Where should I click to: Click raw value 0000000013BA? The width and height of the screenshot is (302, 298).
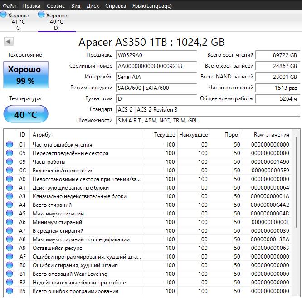(270, 239)
